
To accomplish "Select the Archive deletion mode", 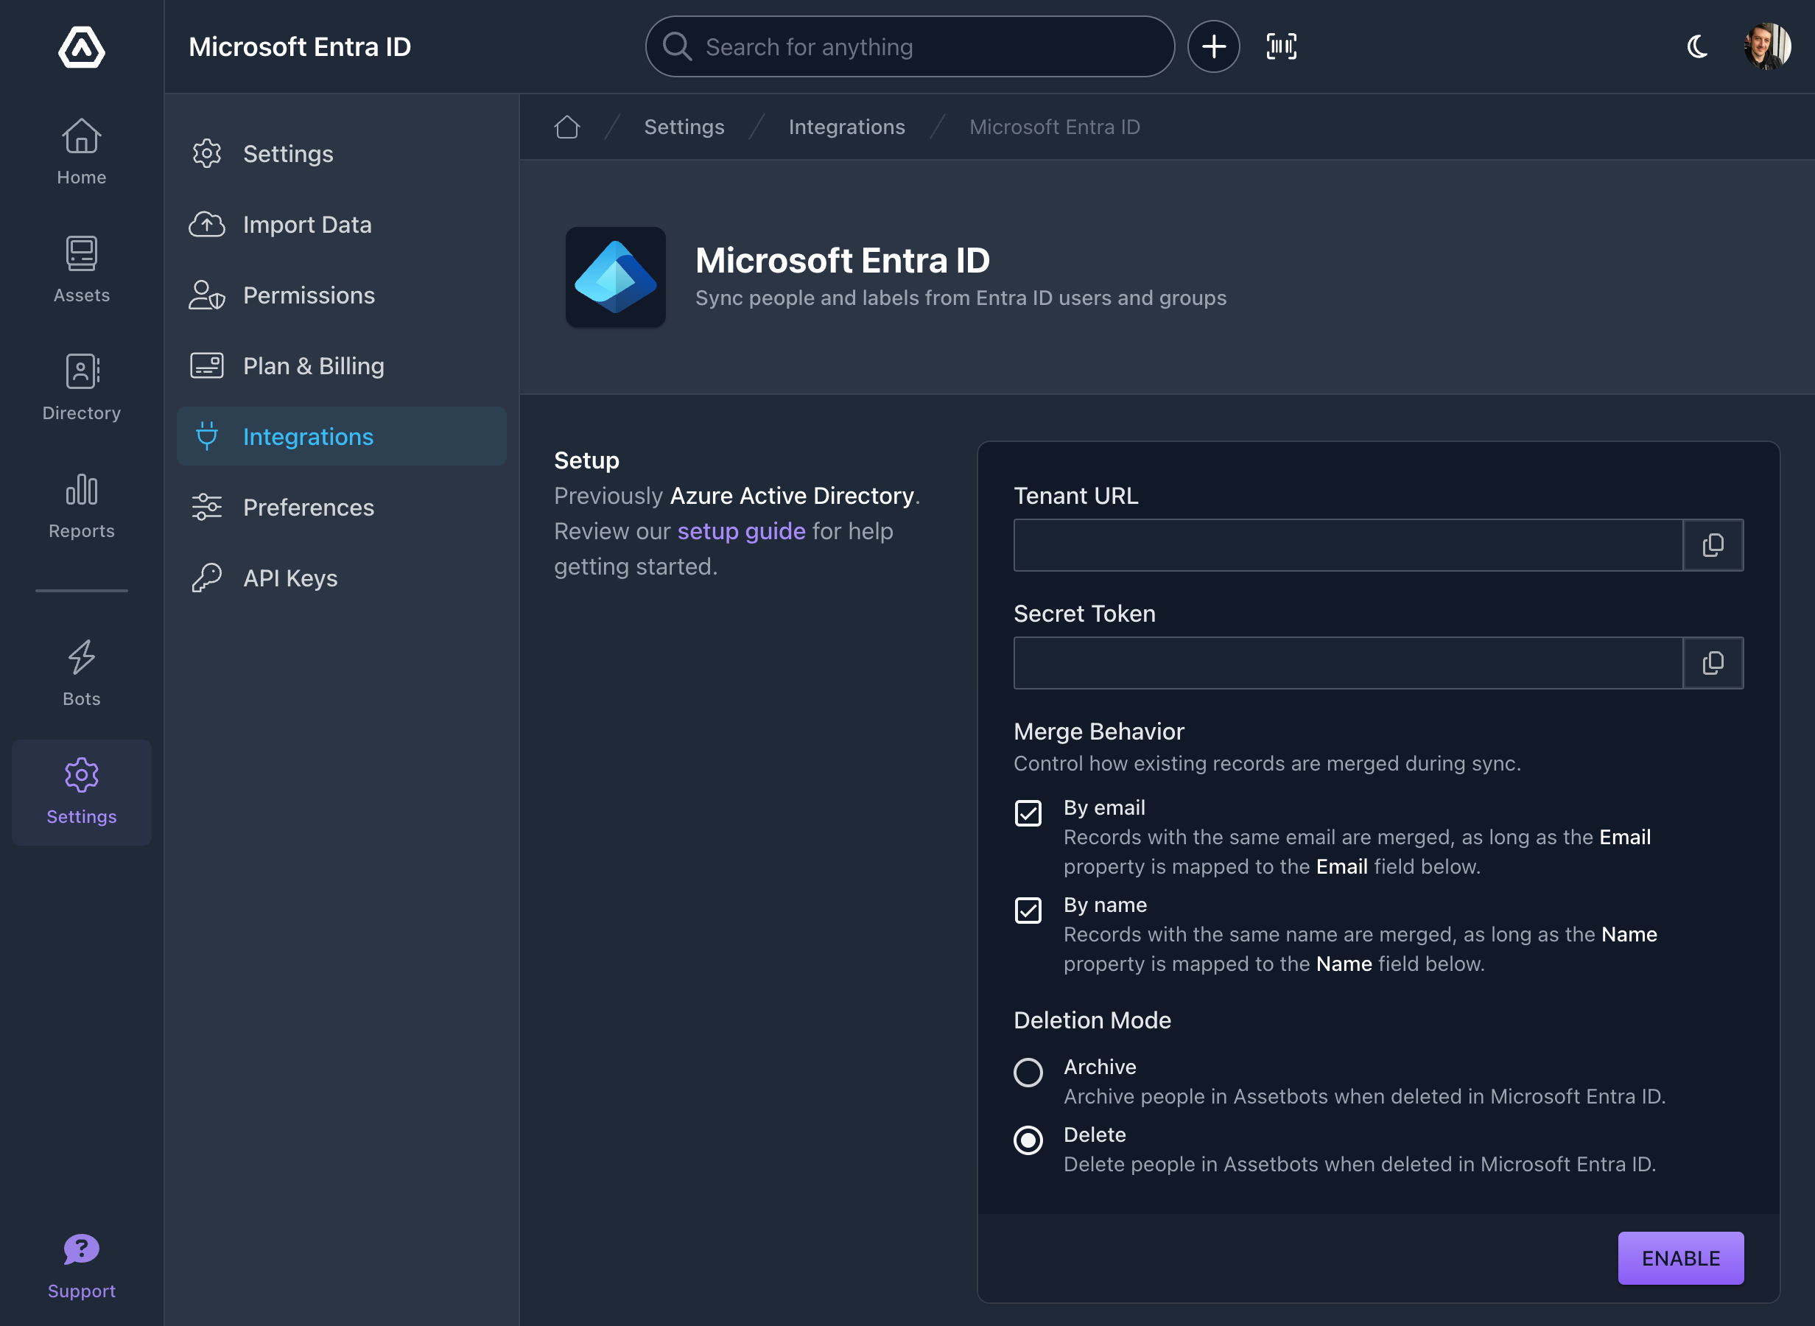I will (1028, 1073).
